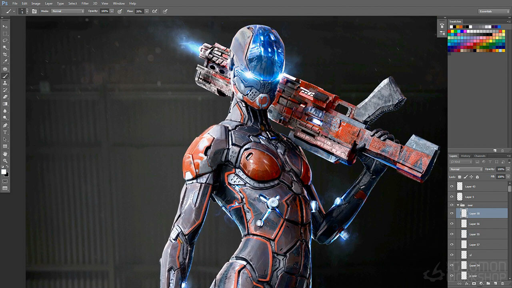Open the Kind filter dropdown
512x288 pixels.
point(461,162)
